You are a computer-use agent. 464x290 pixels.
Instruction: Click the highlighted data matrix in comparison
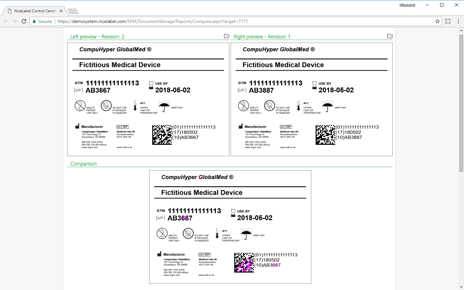pyautogui.click(x=244, y=263)
